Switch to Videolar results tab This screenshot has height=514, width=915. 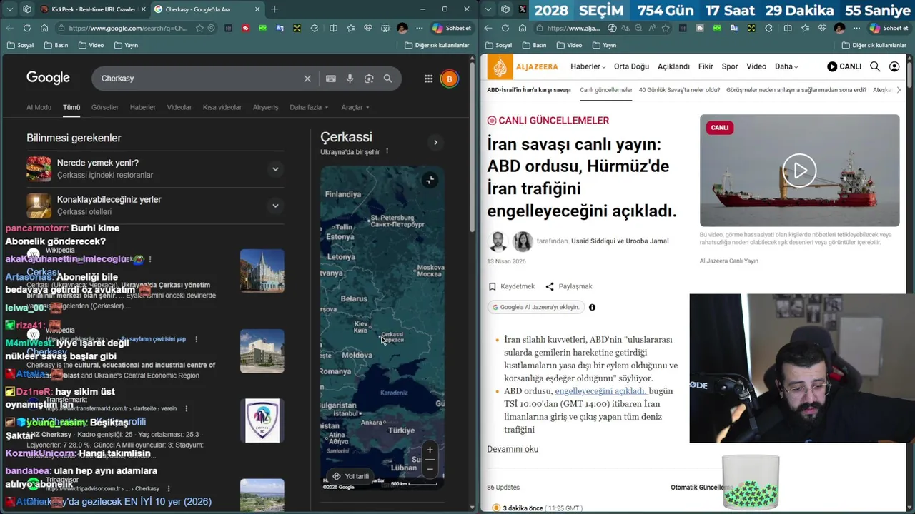pos(179,107)
